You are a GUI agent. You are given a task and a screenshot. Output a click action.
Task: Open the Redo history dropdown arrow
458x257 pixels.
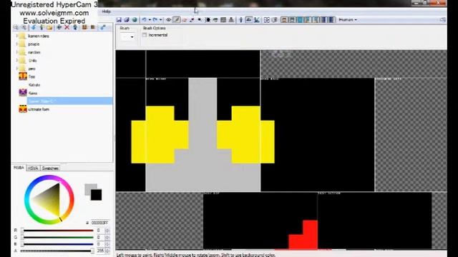(x=160, y=20)
